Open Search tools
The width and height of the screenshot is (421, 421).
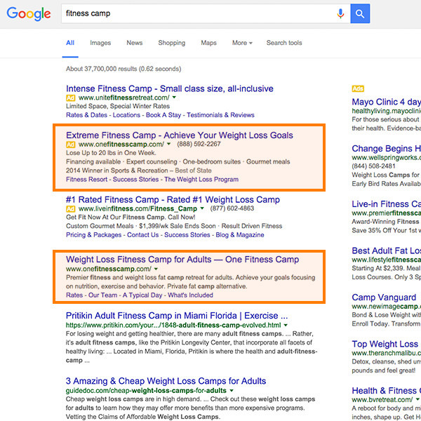pyautogui.click(x=284, y=43)
